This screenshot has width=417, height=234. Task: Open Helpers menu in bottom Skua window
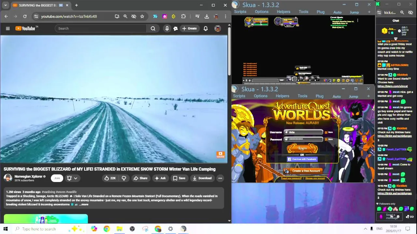[x=282, y=96]
